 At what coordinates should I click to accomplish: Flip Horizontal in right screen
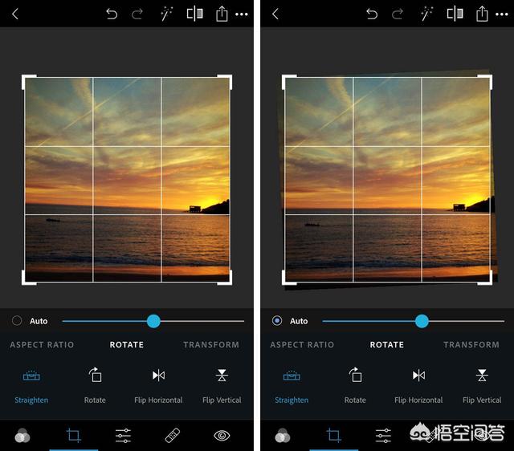coord(419,387)
